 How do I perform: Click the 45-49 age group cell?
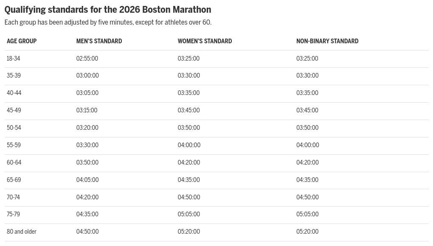[x=14, y=110]
